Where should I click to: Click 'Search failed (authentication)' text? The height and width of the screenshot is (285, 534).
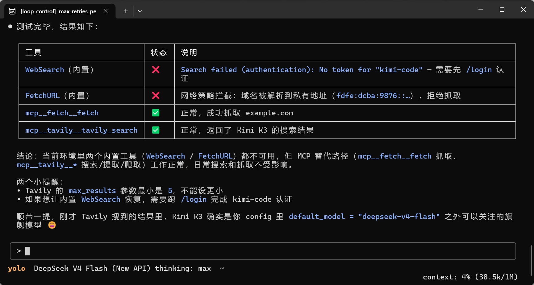pos(245,70)
